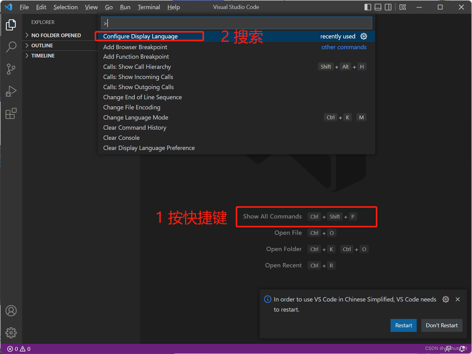Image resolution: width=472 pixels, height=354 pixels.
Task: Toggle Secondary Side Bar layout button
Action: point(388,7)
